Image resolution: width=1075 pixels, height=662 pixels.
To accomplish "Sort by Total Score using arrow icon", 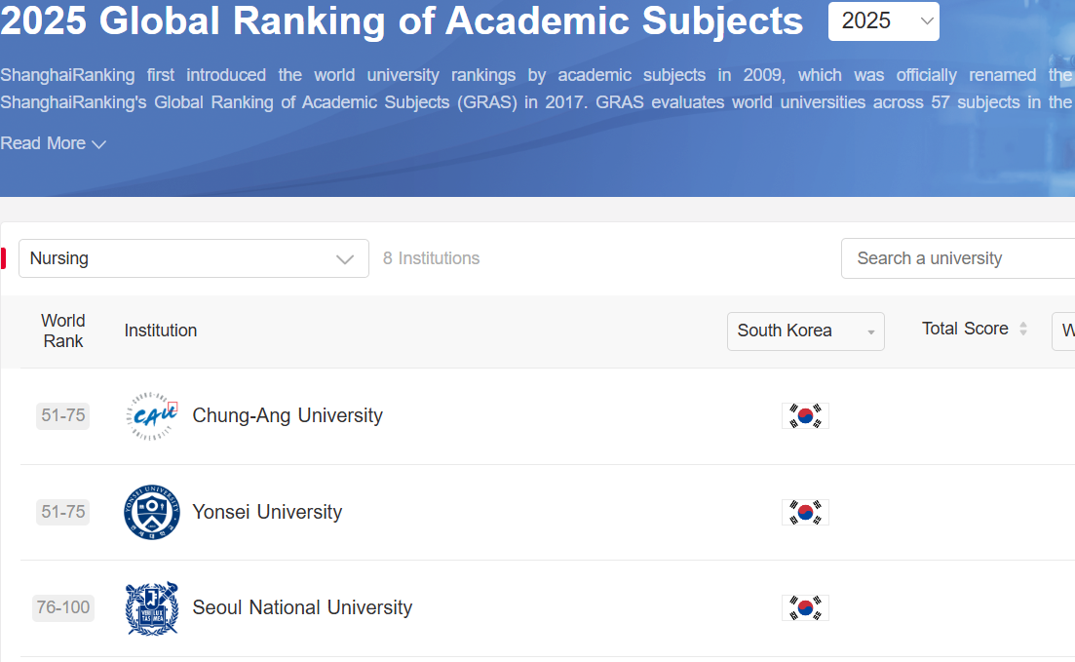I will point(1023,330).
